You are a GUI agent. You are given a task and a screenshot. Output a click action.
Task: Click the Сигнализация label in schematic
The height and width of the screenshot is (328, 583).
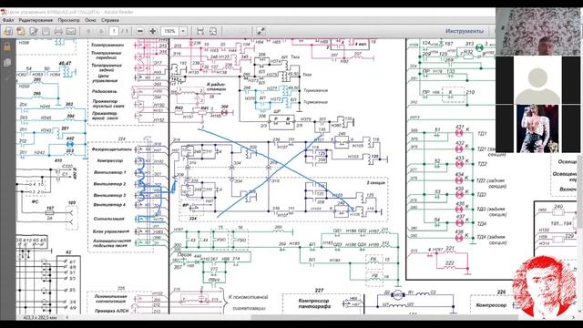tap(109, 219)
